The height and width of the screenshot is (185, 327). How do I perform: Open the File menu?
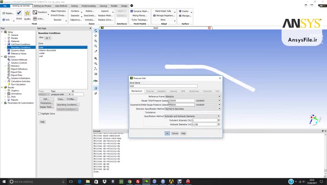[5, 6]
